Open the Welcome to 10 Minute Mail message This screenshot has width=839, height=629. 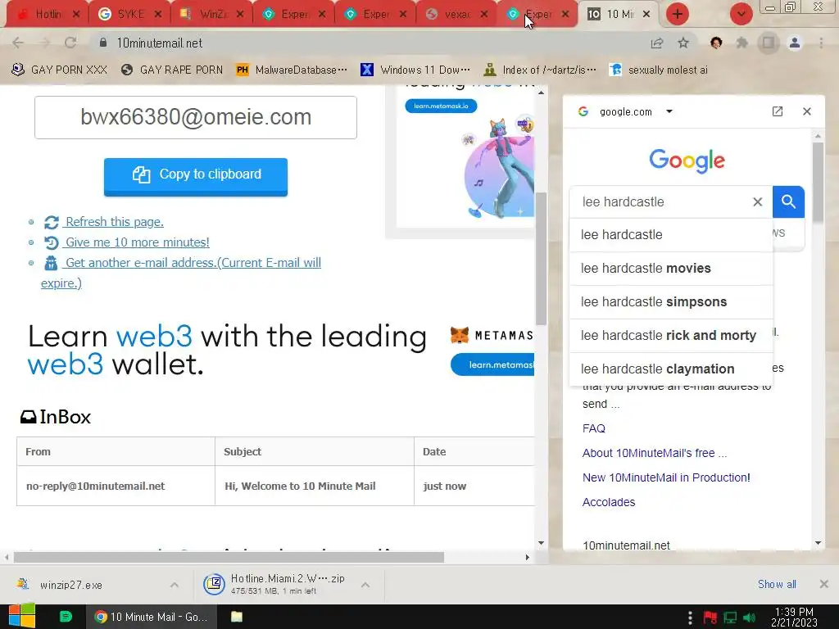click(300, 486)
